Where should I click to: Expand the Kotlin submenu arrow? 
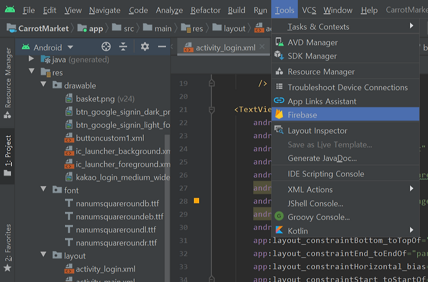coord(411,230)
